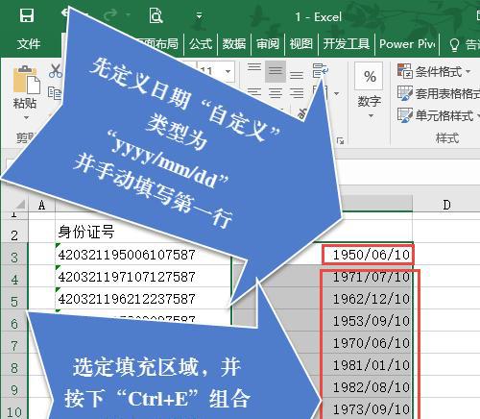Switch to 数据 tab
The height and width of the screenshot is (419, 480).
234,43
